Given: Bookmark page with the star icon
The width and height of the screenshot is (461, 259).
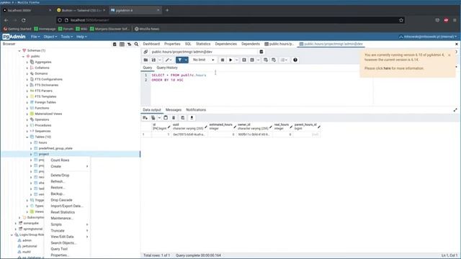Looking at the screenshot, I should 401,20.
